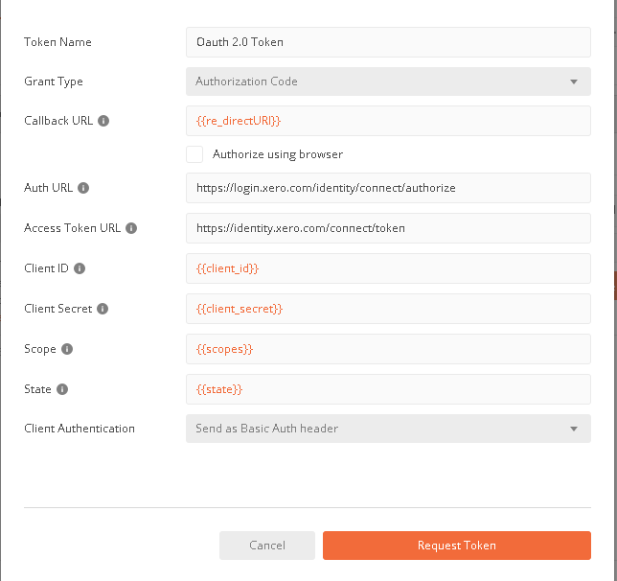Focus the Callback URL input field

tap(387, 122)
